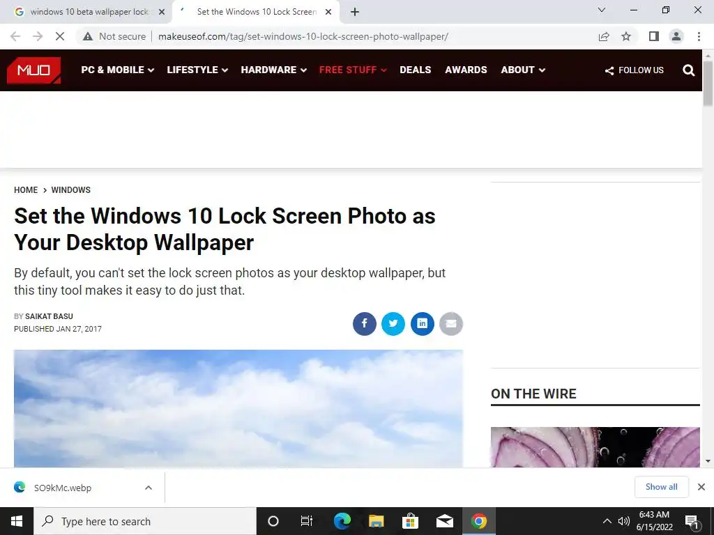Image resolution: width=714 pixels, height=535 pixels.
Task: Open AWARDS page
Action: [466, 70]
